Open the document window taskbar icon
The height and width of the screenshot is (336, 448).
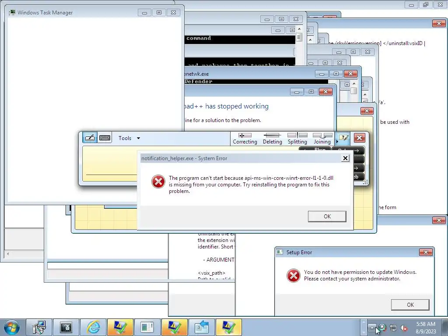tap(147, 327)
